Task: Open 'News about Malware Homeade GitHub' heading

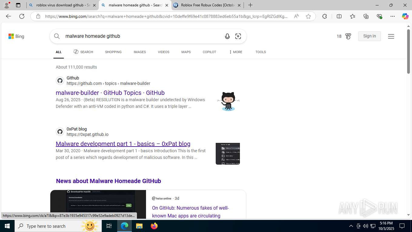Action: pos(108,181)
